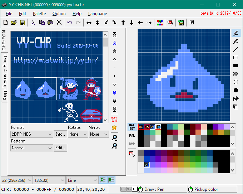The image size is (243, 194).
Task: Shift pixels up with arrow icon
Action: pos(123,23)
